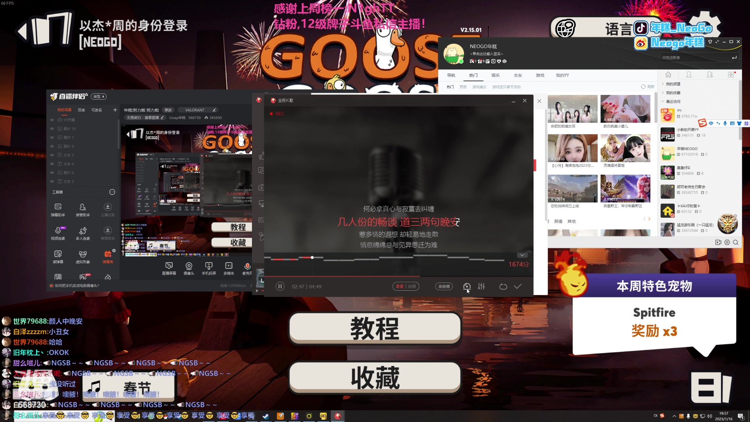Open 房管助手 tool in 直播伴侣

82,210
